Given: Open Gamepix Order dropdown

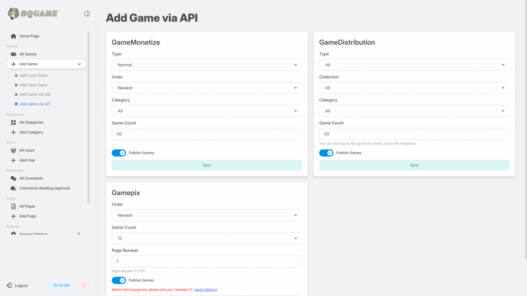Looking at the screenshot, I should coord(207,215).
